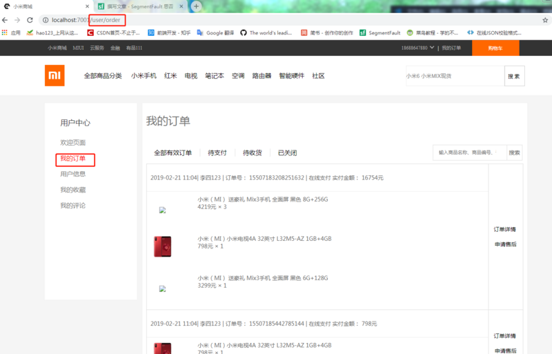
Task: Select 智能硬件 in navigation
Action: click(291, 76)
